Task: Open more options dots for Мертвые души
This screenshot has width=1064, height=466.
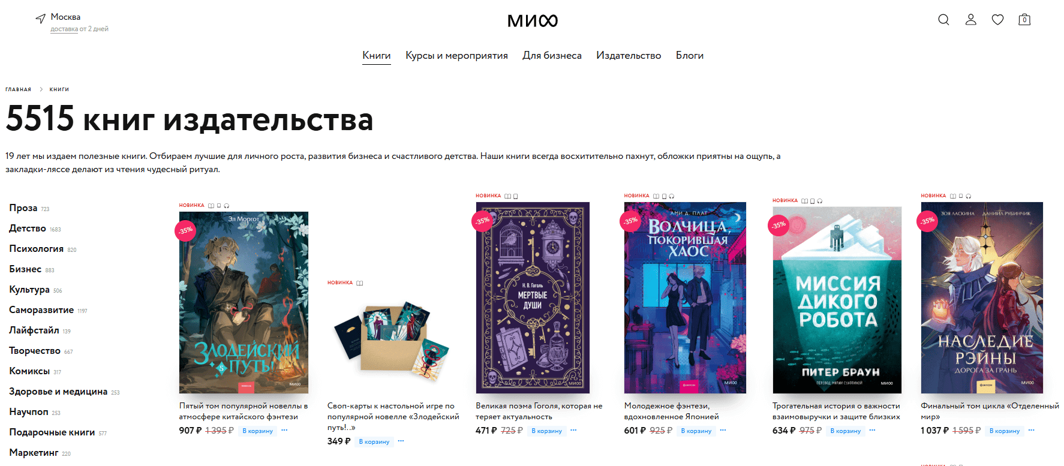Action: pos(573,430)
